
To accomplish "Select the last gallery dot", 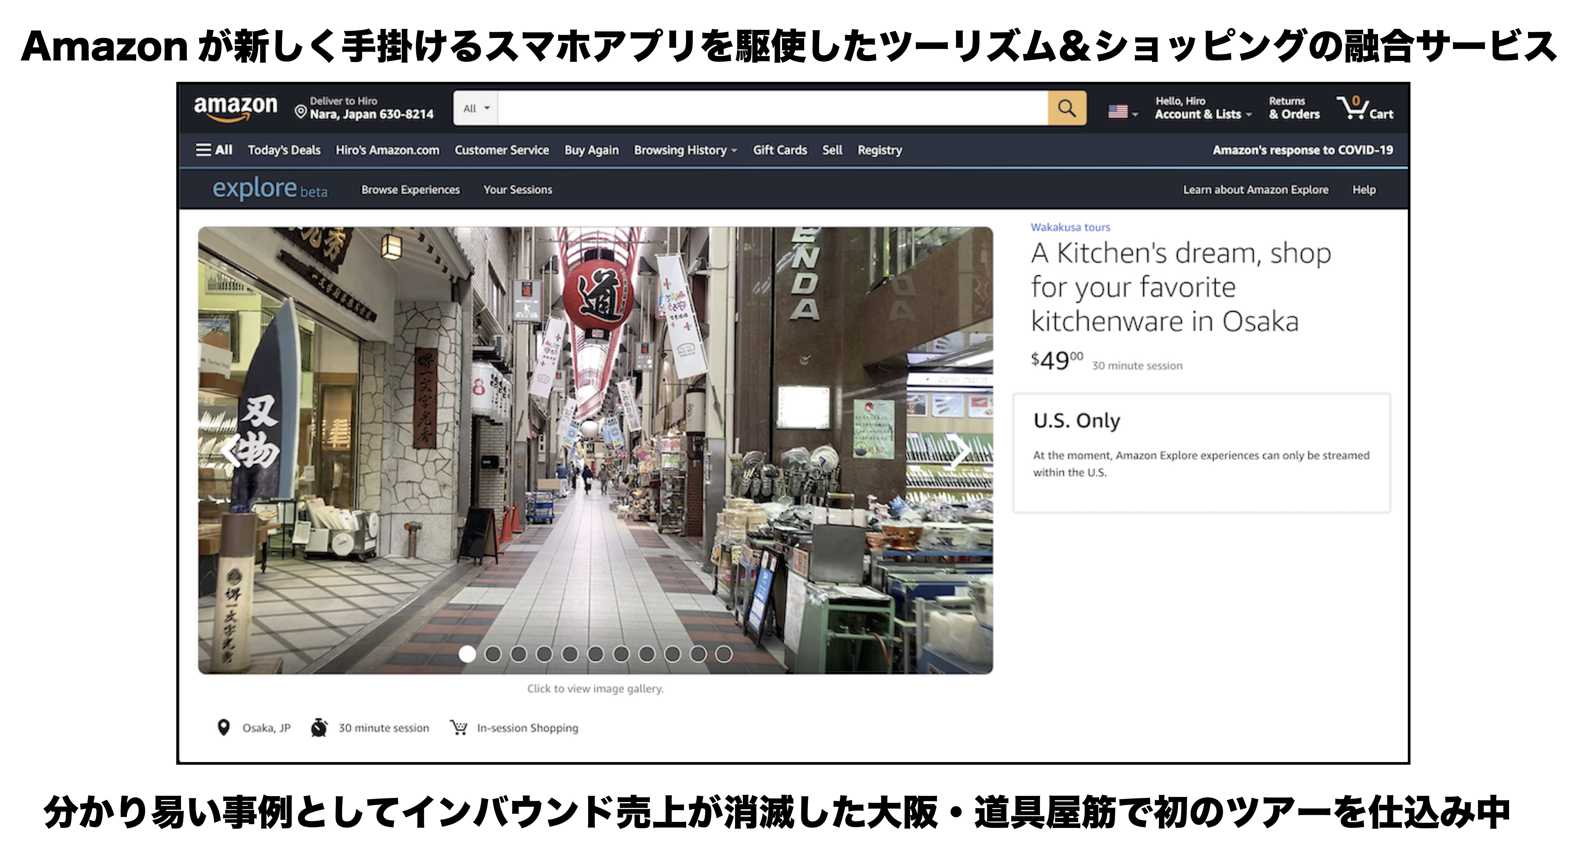I will [724, 654].
